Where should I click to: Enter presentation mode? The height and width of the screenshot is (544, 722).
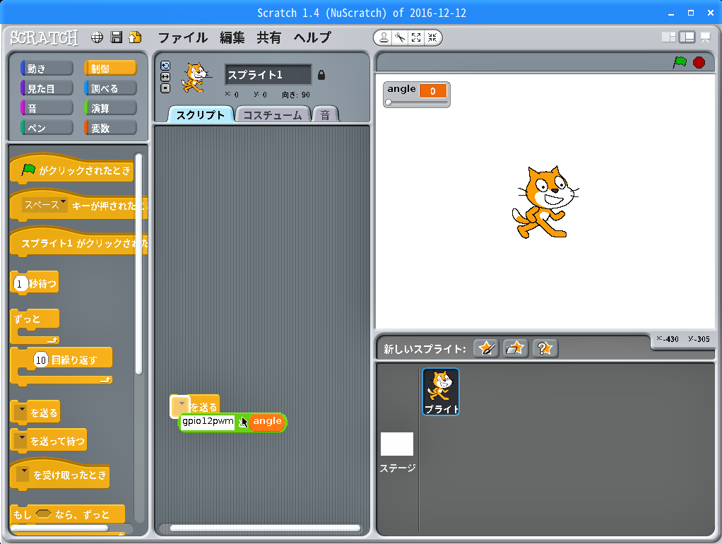(x=706, y=37)
